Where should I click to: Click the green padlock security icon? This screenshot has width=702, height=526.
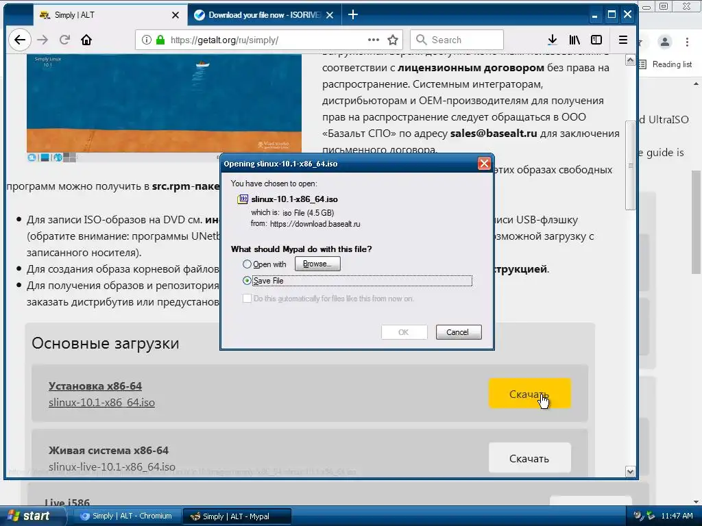click(x=160, y=40)
